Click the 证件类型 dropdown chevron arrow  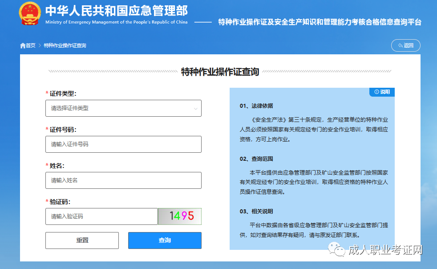[x=196, y=109]
